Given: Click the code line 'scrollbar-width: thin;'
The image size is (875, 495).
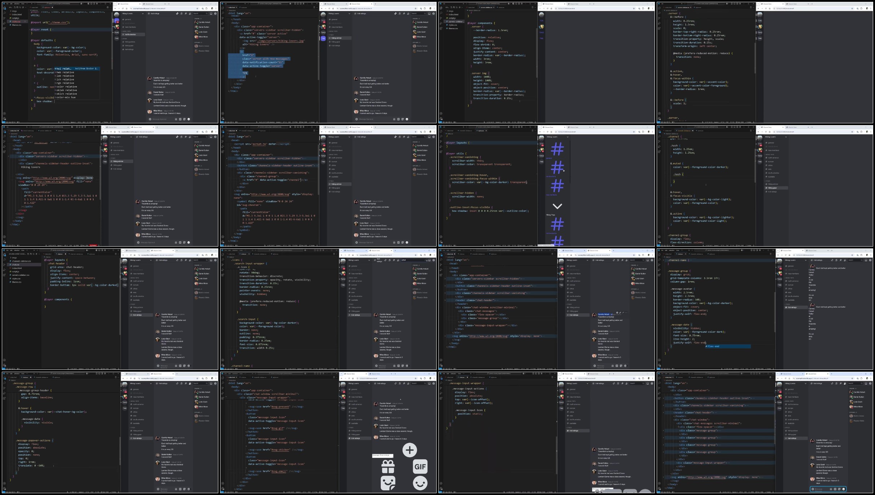Looking at the screenshot, I should pyautogui.click(x=468, y=161).
